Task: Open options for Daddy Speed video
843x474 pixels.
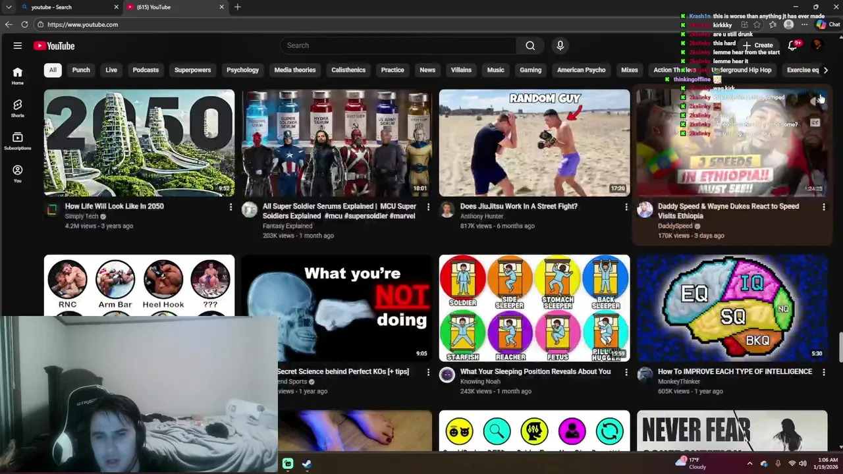Action: (823, 207)
